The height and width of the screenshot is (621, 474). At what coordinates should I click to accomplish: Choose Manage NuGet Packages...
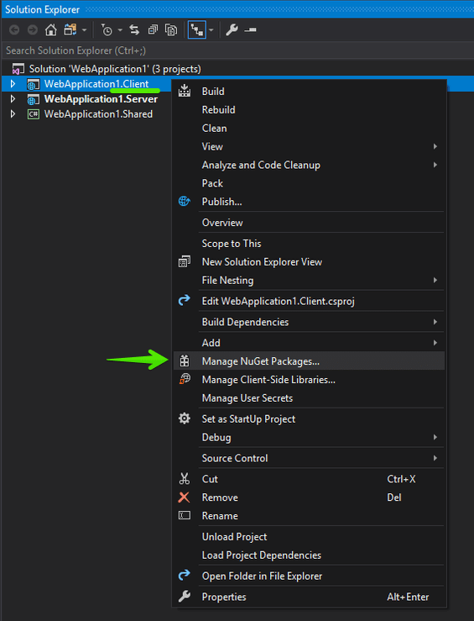[x=309, y=361]
